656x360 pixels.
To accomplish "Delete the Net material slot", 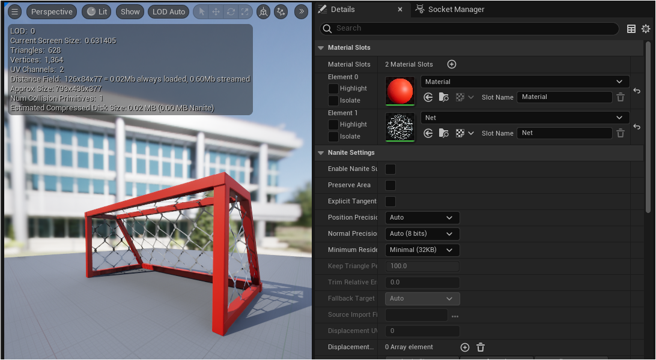I will (621, 133).
